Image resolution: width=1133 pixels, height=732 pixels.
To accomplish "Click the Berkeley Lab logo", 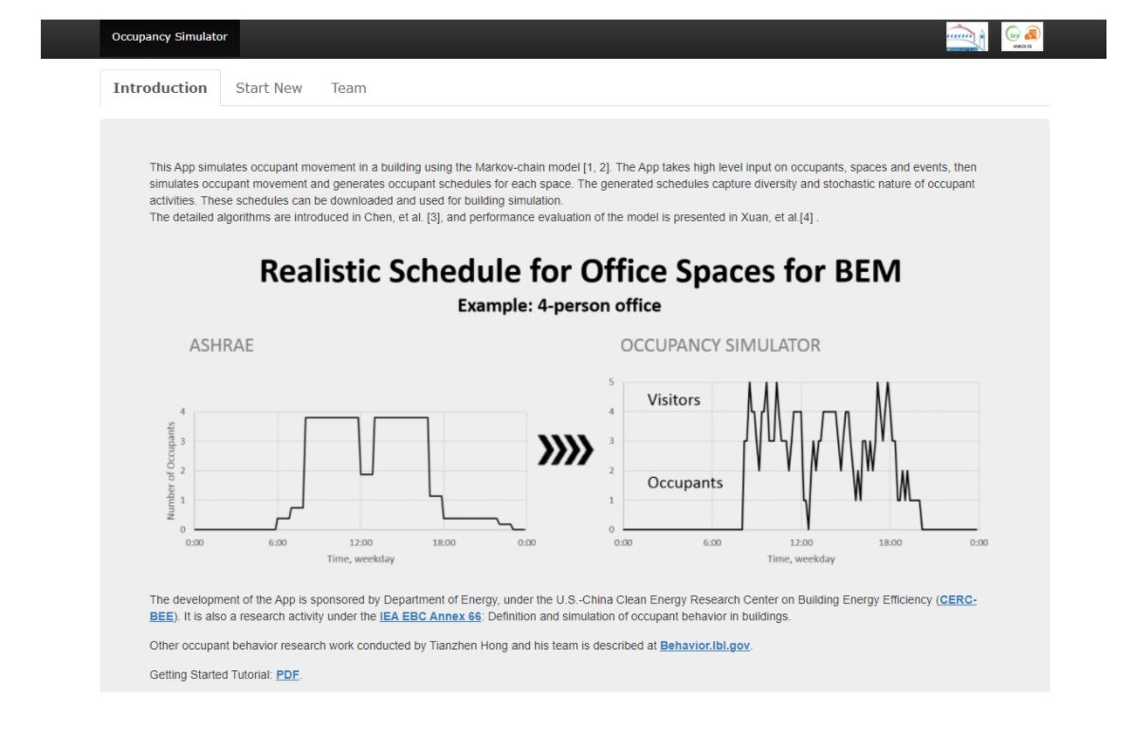I will pyautogui.click(x=966, y=39).
